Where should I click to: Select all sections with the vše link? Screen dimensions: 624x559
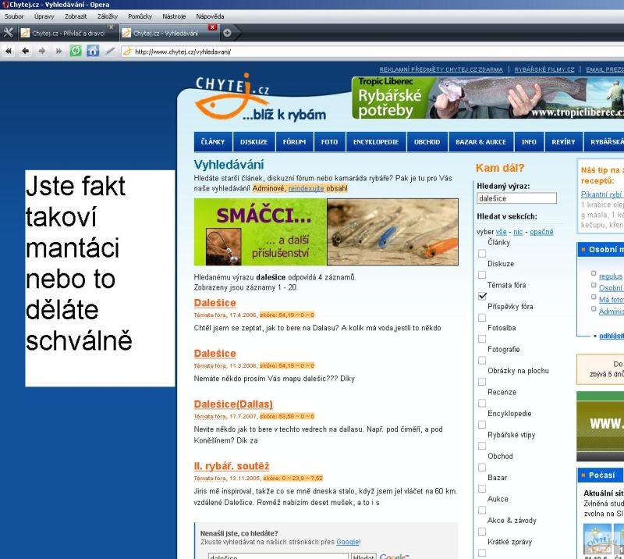click(x=501, y=232)
